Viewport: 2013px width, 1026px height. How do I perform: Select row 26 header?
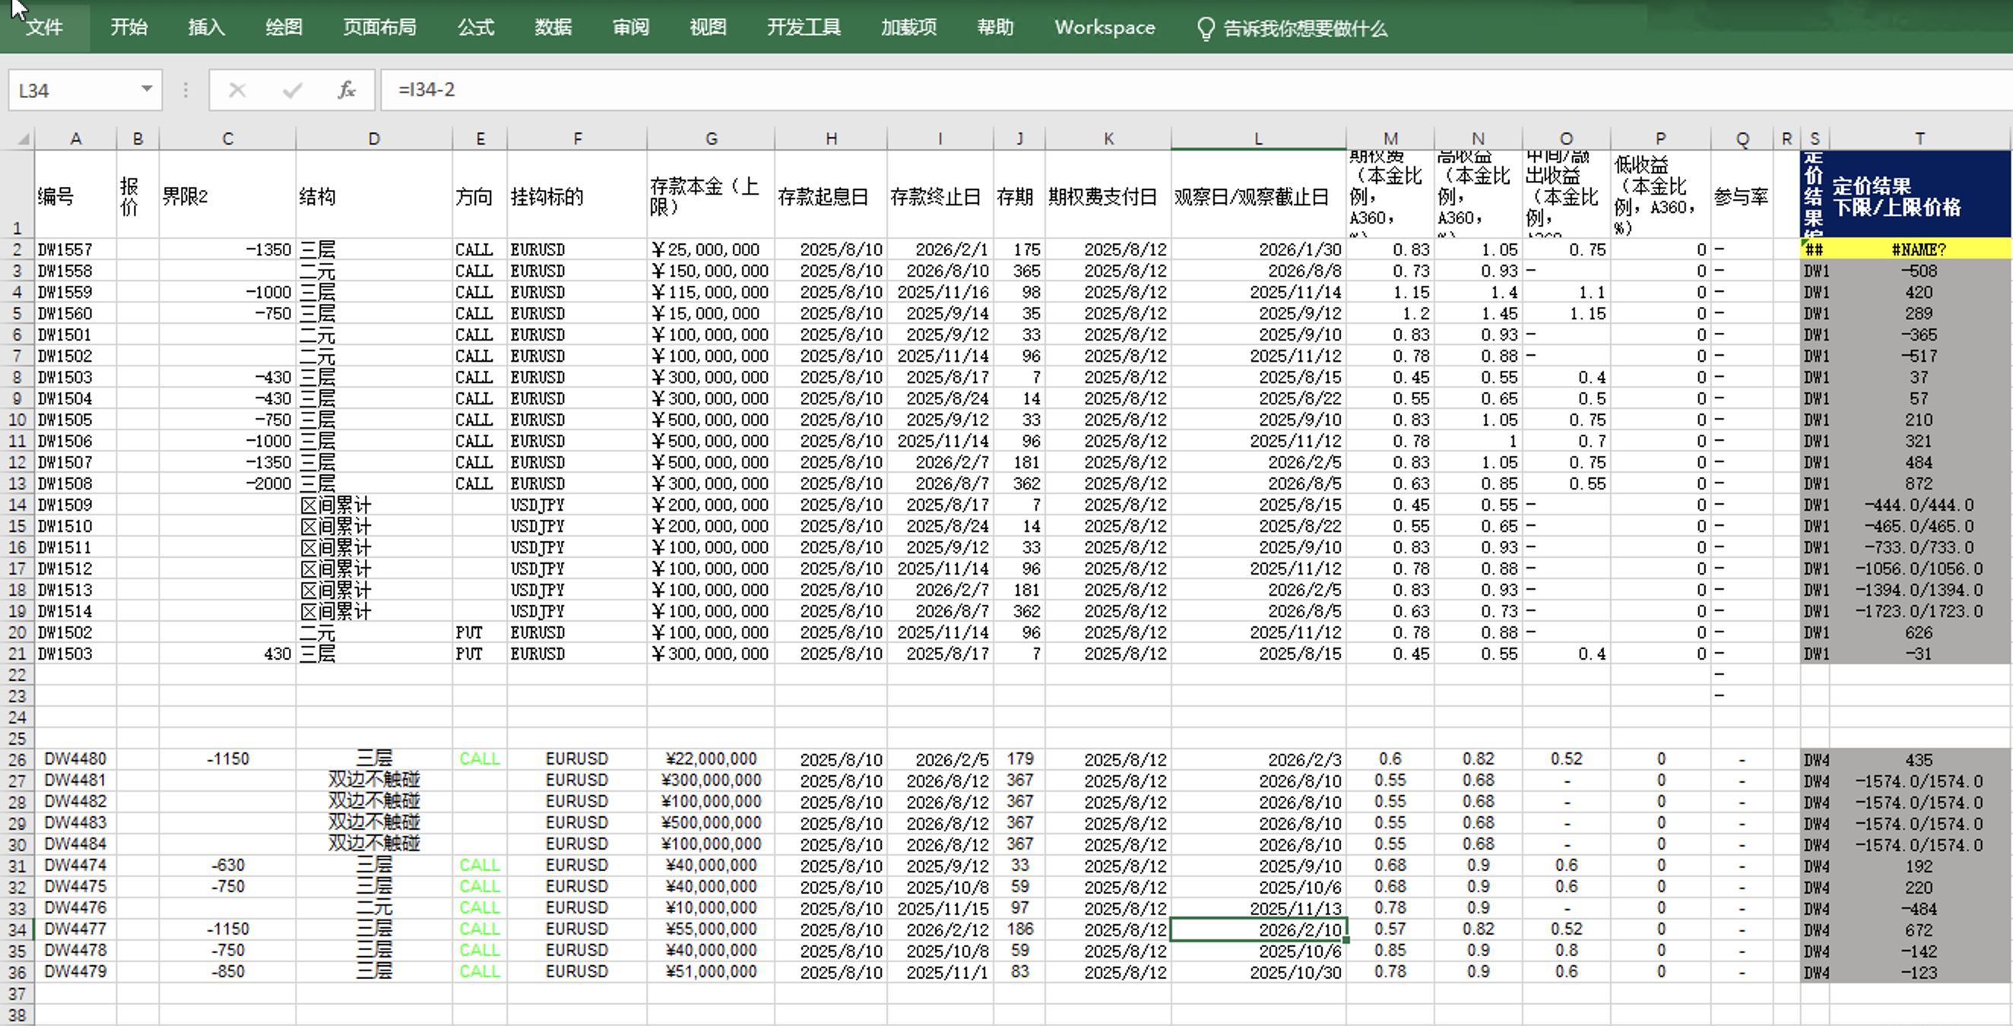17,759
